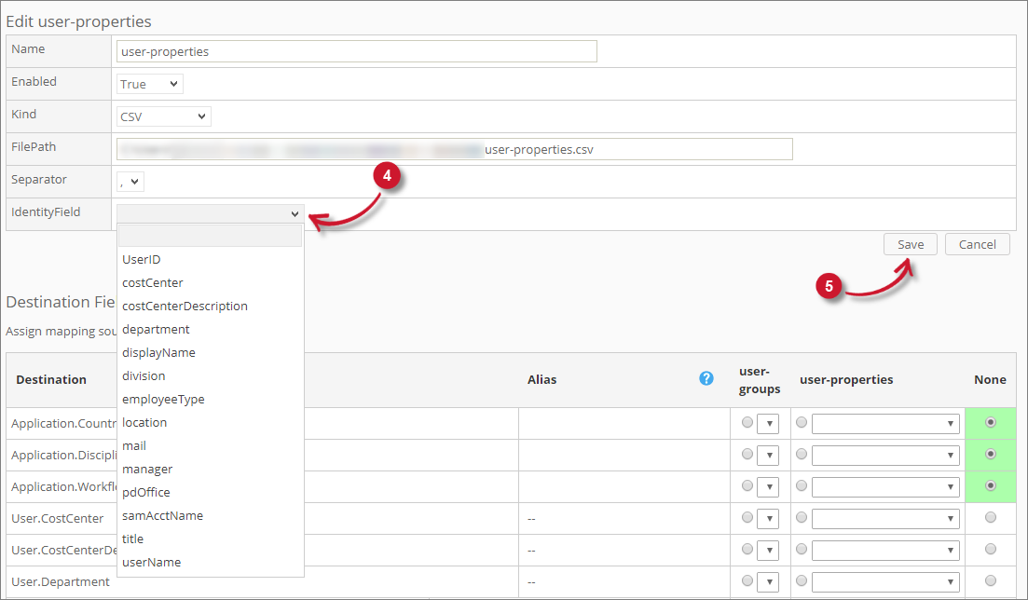This screenshot has height=600, width=1028.
Task: Expand user-groups dropdown arrow for User.CostCenter row
Action: (768, 518)
